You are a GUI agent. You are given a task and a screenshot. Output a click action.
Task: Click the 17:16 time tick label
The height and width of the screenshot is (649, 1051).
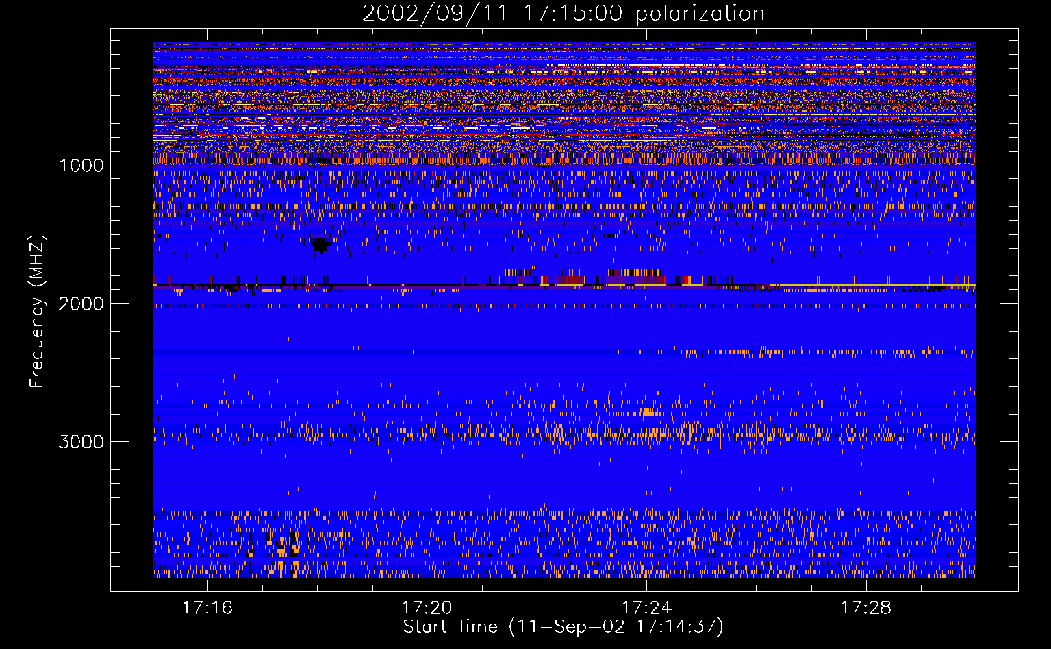tap(207, 608)
